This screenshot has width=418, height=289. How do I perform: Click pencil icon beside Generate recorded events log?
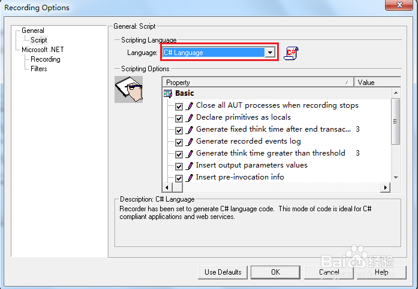tap(190, 142)
